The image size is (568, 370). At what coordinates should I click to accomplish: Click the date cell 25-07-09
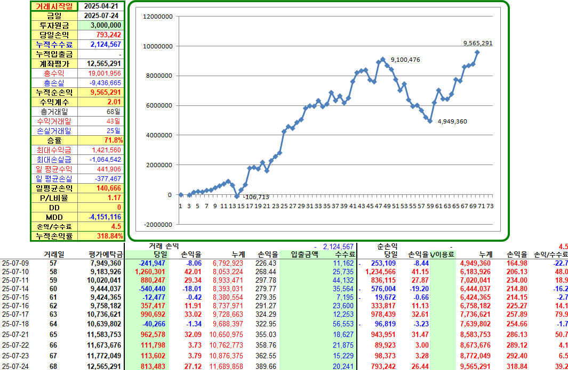click(x=15, y=264)
